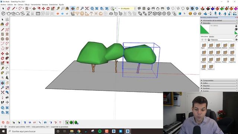Activate the Orbit tool in top toolbar
238x134 pixels.
[73, 9]
